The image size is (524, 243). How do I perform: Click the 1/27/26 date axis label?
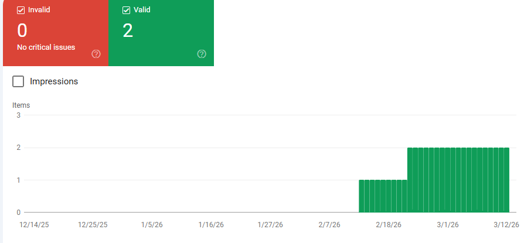tap(270, 225)
